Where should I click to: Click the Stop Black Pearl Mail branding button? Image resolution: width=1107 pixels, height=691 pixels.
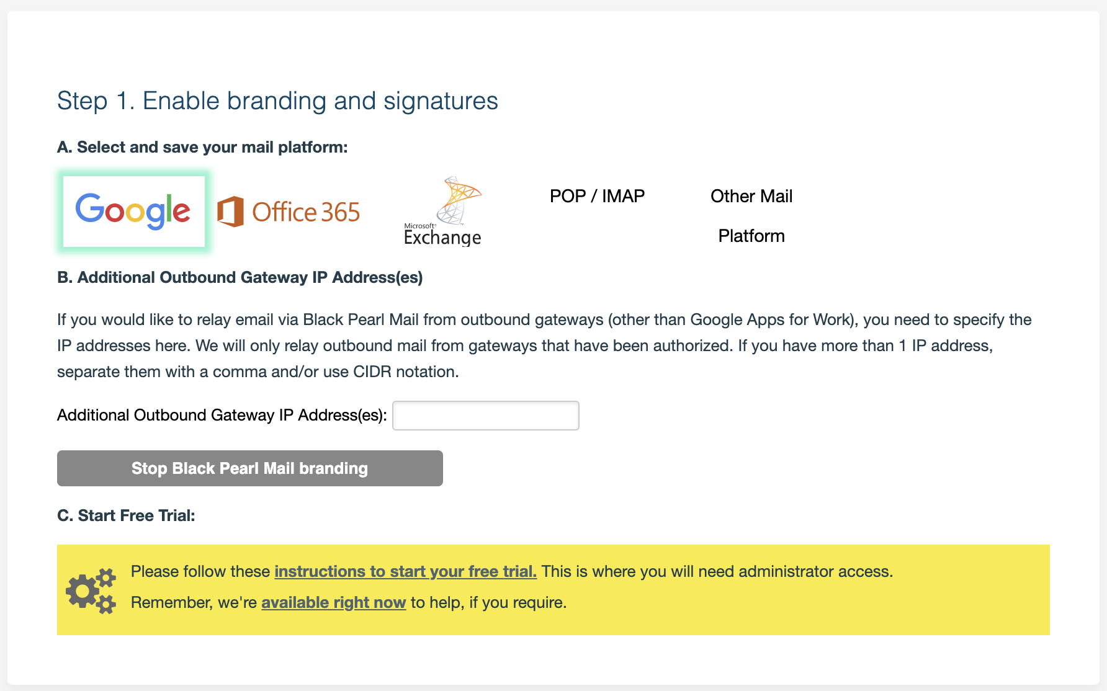[x=250, y=468]
